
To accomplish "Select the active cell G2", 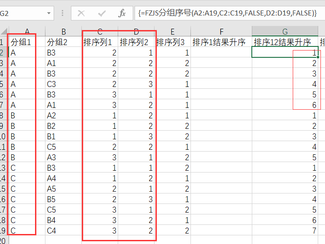I will (285, 52).
